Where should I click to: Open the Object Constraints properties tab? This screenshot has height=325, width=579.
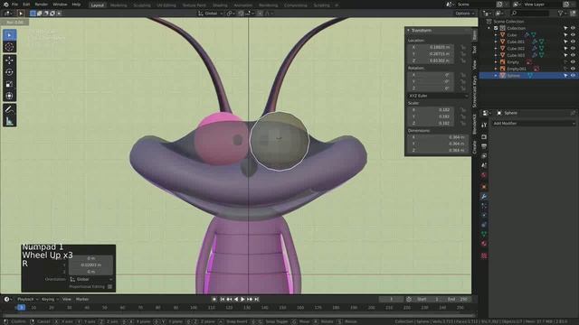click(484, 225)
